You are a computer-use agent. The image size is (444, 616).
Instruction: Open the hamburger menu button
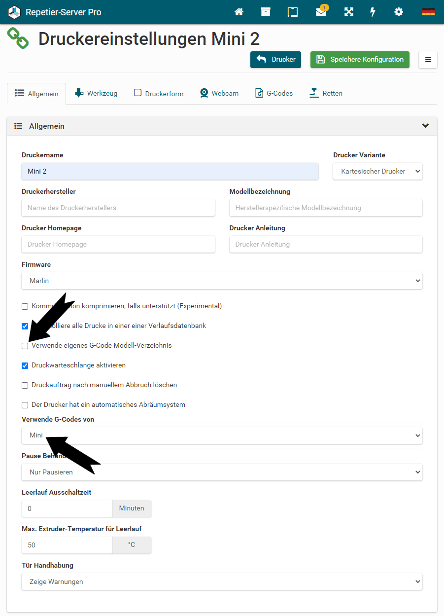coord(428,60)
